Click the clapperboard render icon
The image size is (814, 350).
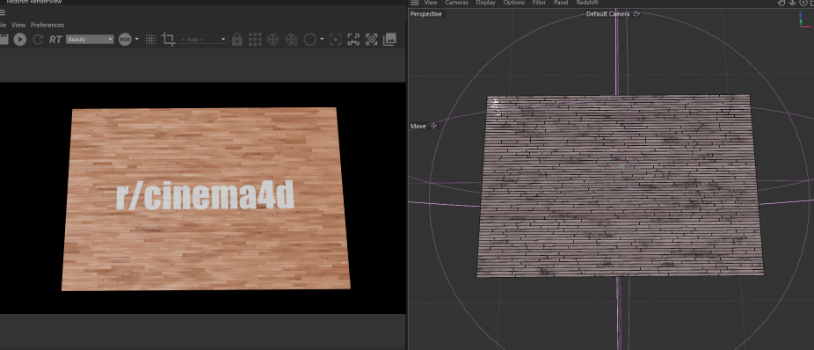point(4,39)
